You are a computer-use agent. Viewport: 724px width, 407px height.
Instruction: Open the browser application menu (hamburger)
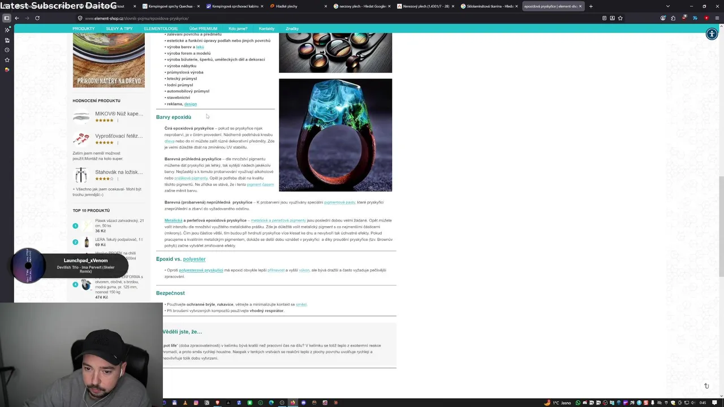(x=716, y=18)
